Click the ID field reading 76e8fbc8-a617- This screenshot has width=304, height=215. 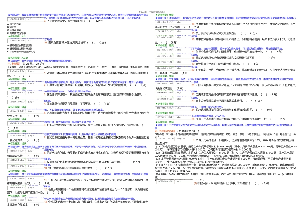[x=17, y=93]
